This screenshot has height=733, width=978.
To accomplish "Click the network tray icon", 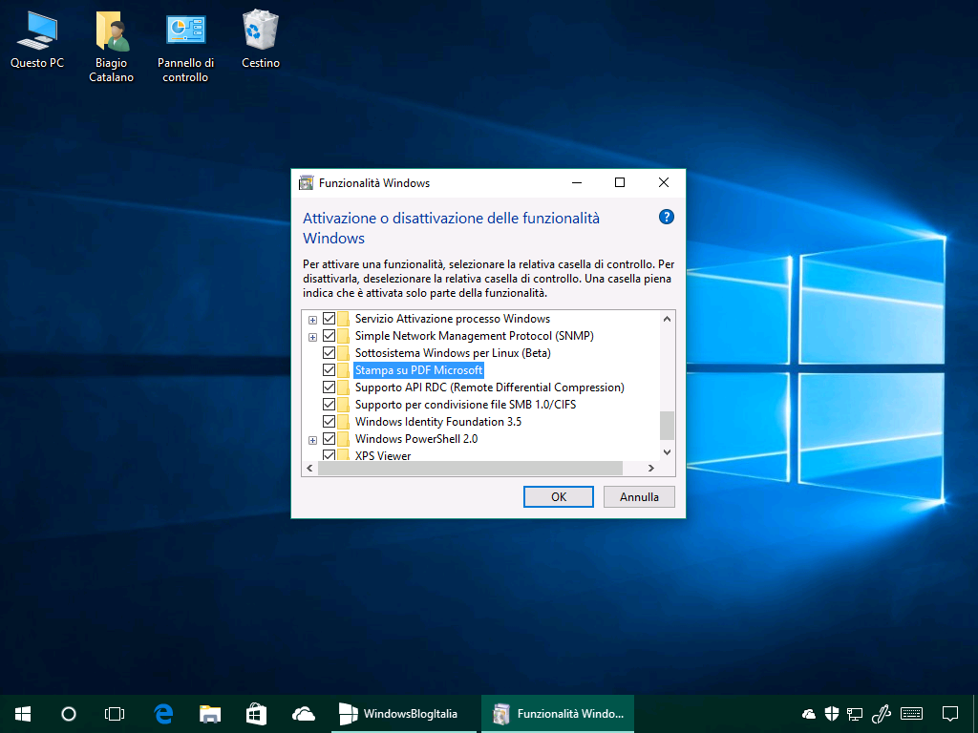I will (855, 714).
